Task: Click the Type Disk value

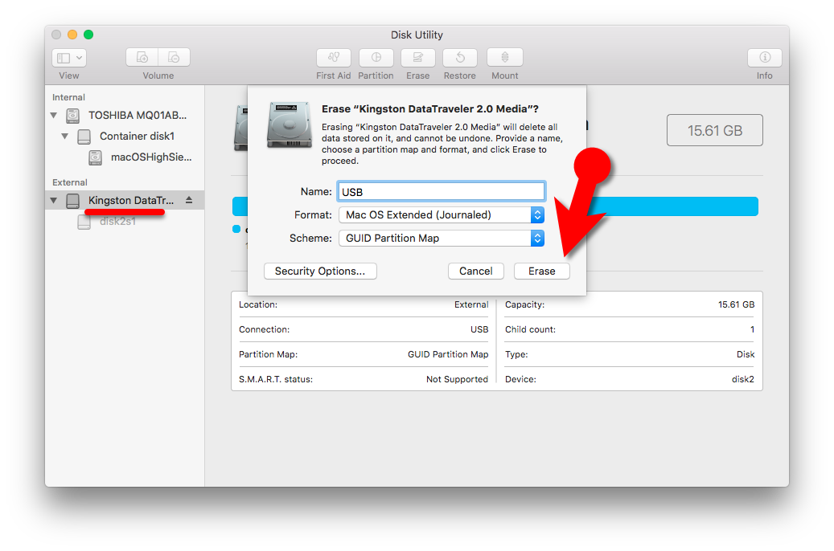Action: click(746, 354)
